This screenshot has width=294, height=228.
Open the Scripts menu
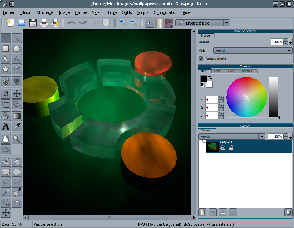click(x=143, y=12)
